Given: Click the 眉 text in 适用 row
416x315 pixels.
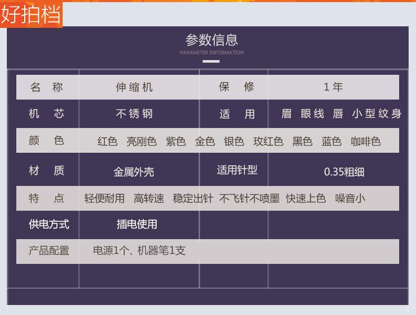Looking at the screenshot, I should tap(286, 114).
